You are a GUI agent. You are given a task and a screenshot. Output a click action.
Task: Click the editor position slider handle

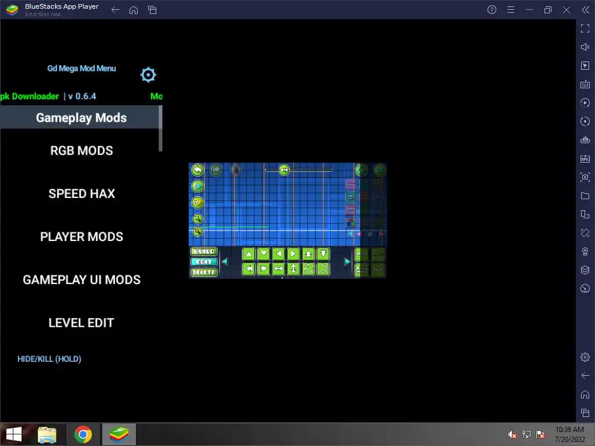284,170
